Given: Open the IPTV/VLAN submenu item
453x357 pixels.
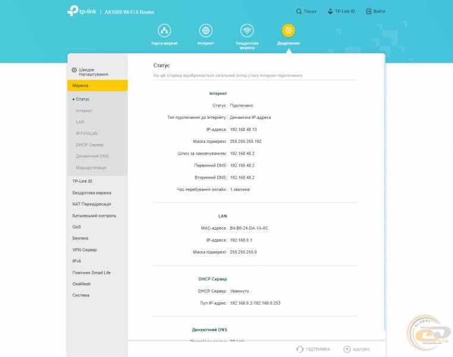Looking at the screenshot, I should [87, 133].
